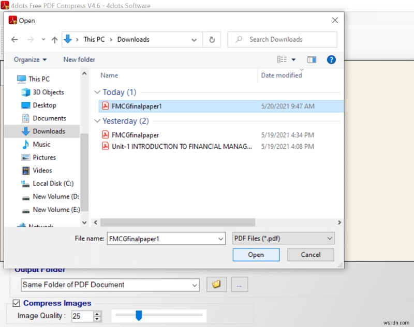
Task: Open the Output Folder dropdown
Action: (196, 285)
